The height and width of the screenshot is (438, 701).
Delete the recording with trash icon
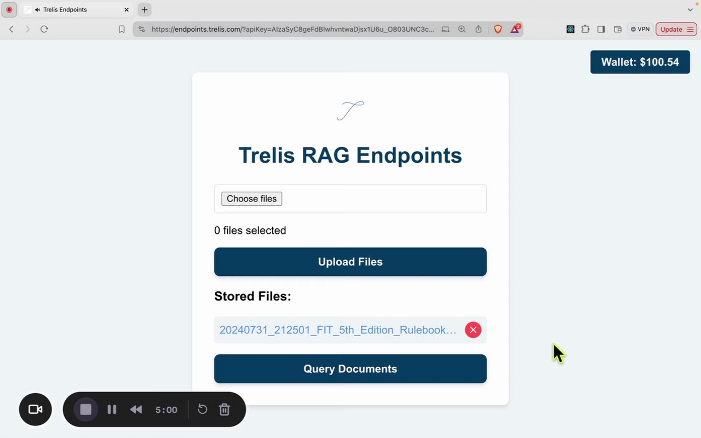tap(225, 410)
